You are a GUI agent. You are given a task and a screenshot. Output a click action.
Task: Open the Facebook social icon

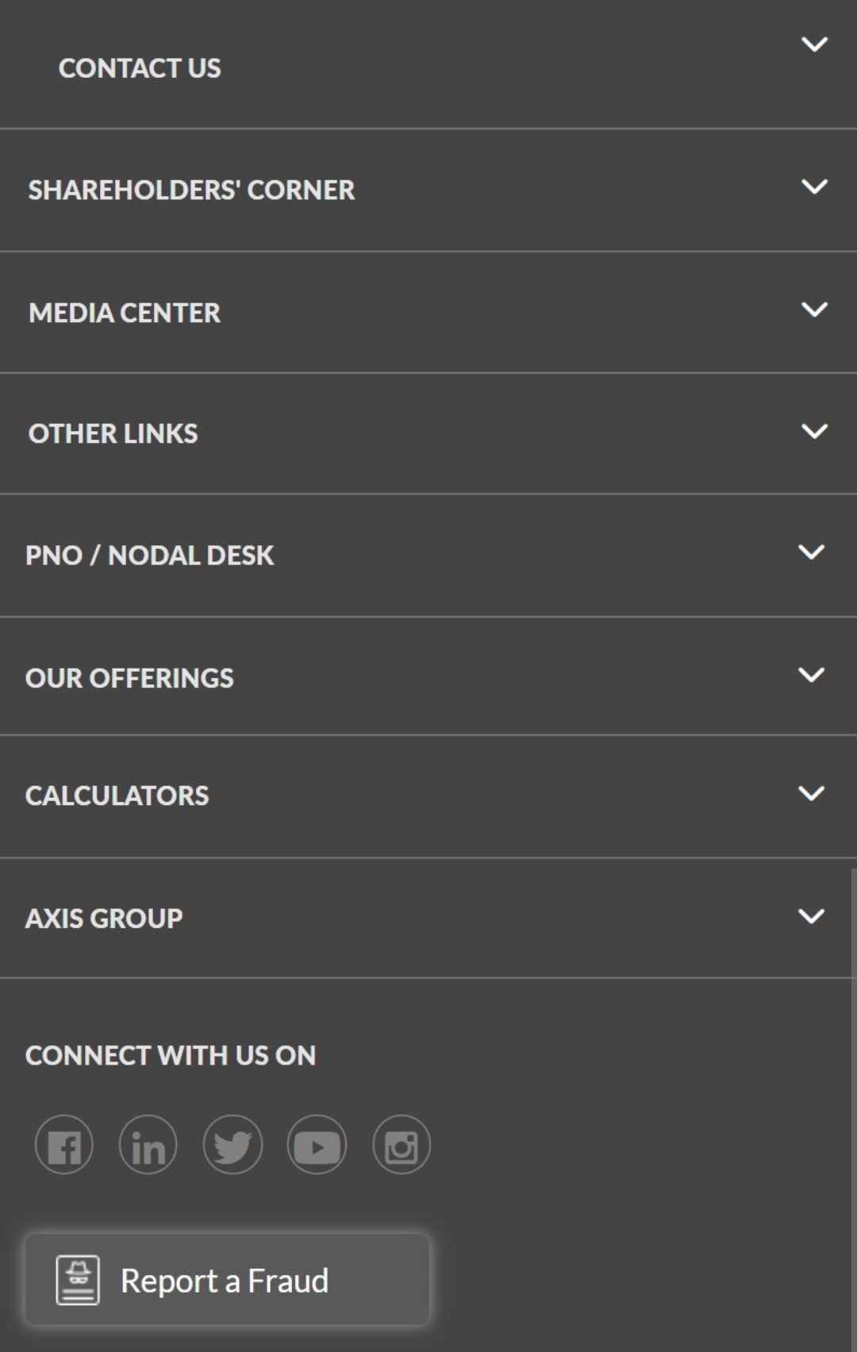[64, 1145]
